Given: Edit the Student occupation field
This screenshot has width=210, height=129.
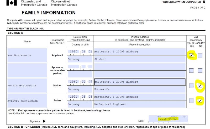Looking at the screenshot, I should pyautogui.click(x=140, y=59).
